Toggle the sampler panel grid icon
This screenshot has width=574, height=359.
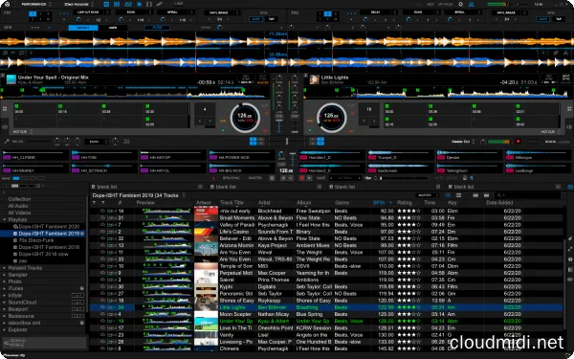point(117,5)
